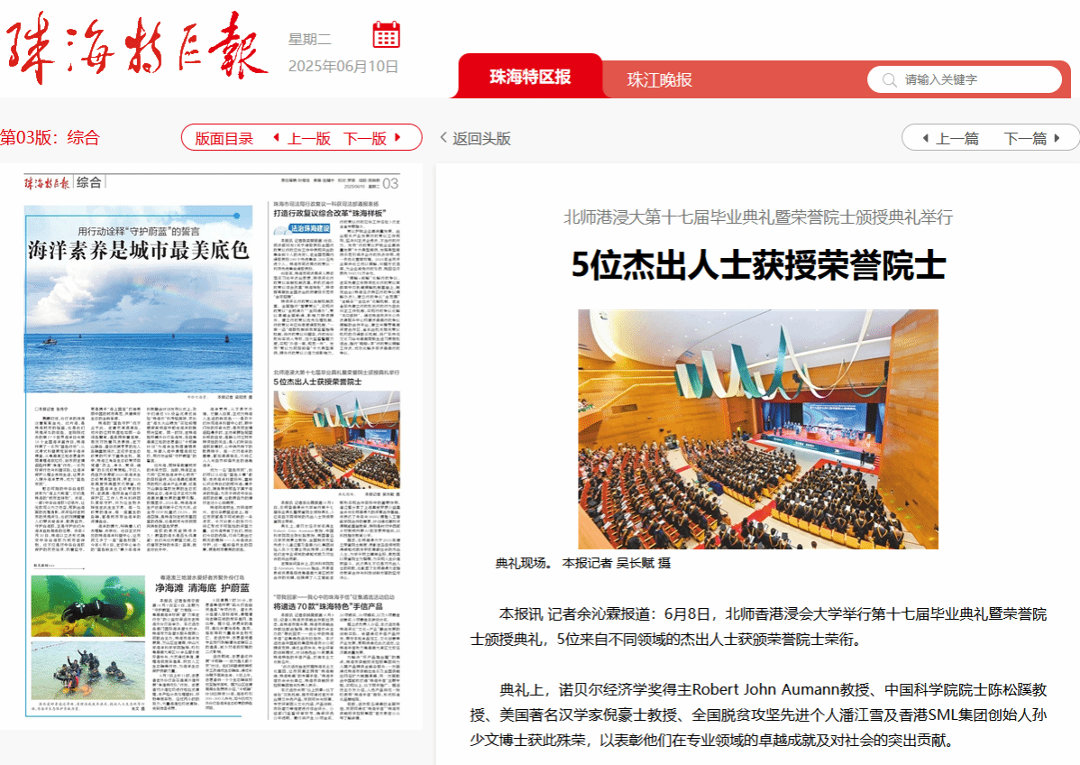Click the left arrow before 上一版

coord(276,138)
